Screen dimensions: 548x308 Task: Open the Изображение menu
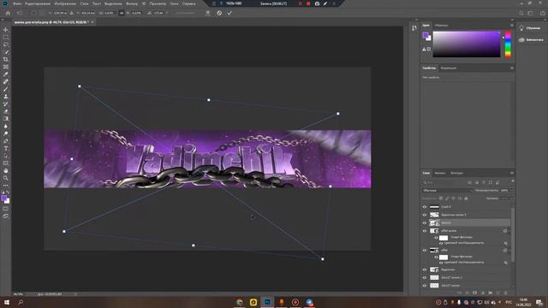65,3
